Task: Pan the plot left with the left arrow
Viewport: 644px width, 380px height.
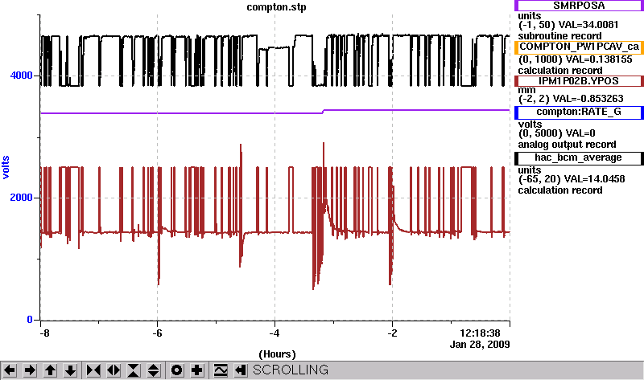Action: (10, 370)
